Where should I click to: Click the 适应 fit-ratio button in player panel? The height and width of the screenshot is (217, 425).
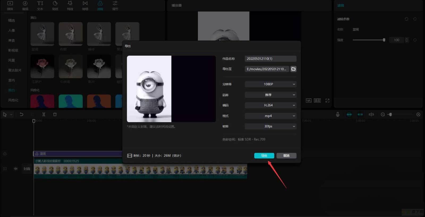[x=317, y=101]
